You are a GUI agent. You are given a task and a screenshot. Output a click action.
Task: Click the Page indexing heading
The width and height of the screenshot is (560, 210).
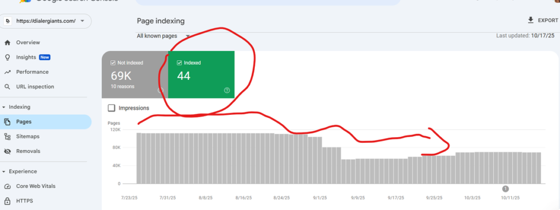tap(161, 21)
